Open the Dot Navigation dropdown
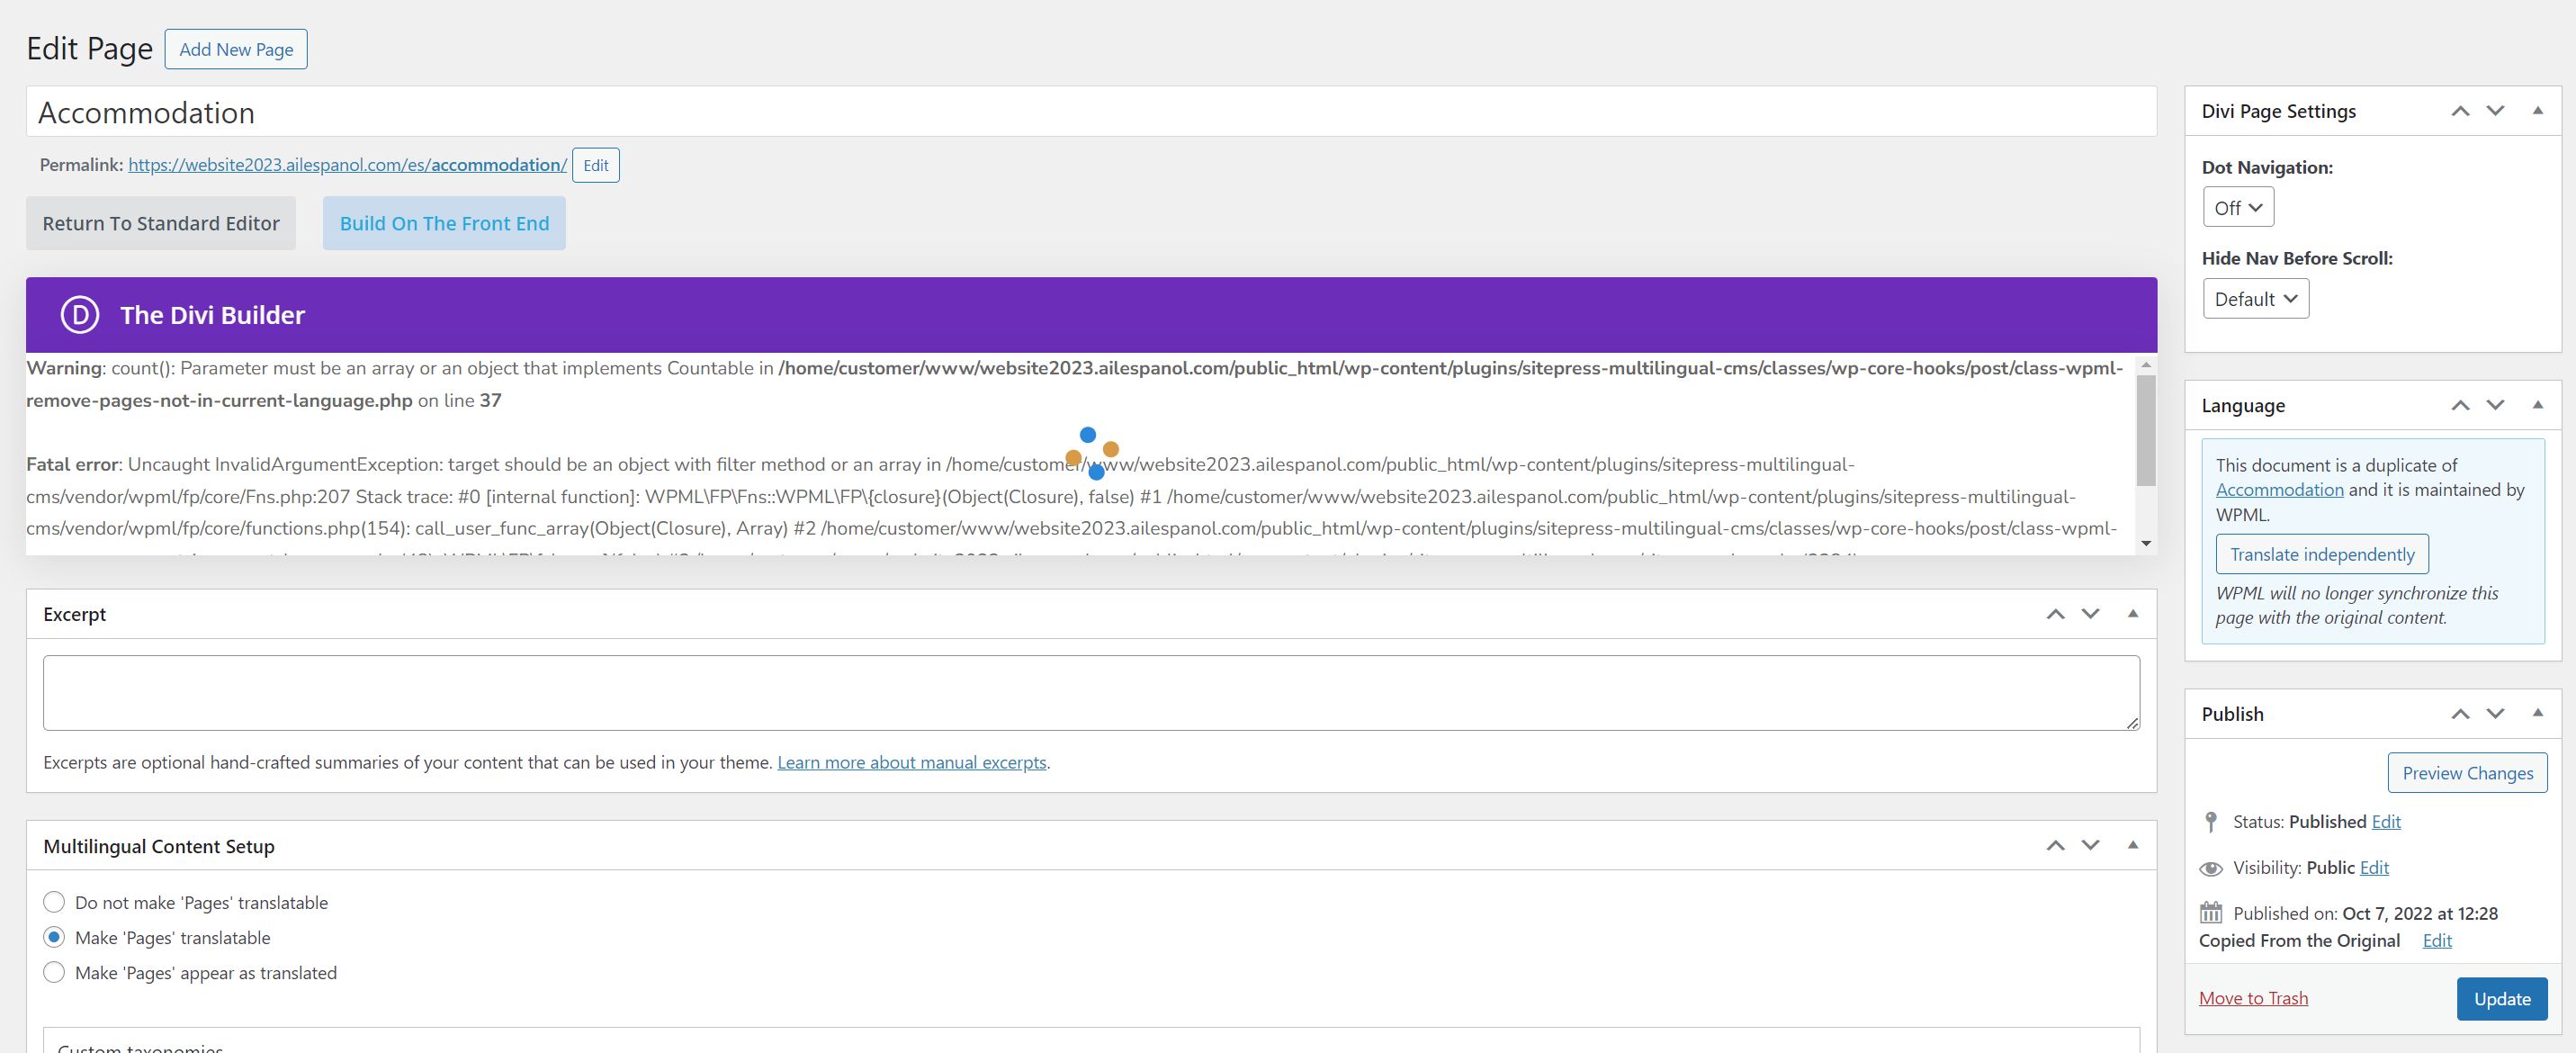The width and height of the screenshot is (2576, 1053). point(2238,208)
